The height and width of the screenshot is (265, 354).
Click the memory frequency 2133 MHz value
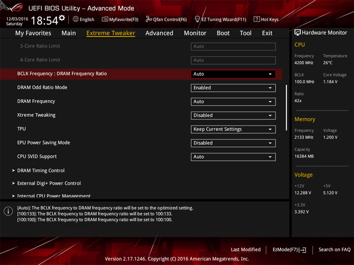click(x=304, y=137)
